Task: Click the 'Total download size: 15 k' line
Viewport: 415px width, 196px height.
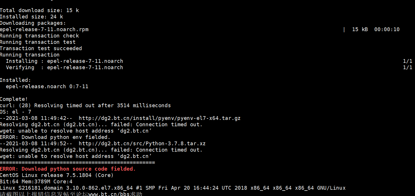Action: pyautogui.click(x=39, y=10)
